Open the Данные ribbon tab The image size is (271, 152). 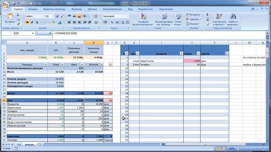coord(92,9)
